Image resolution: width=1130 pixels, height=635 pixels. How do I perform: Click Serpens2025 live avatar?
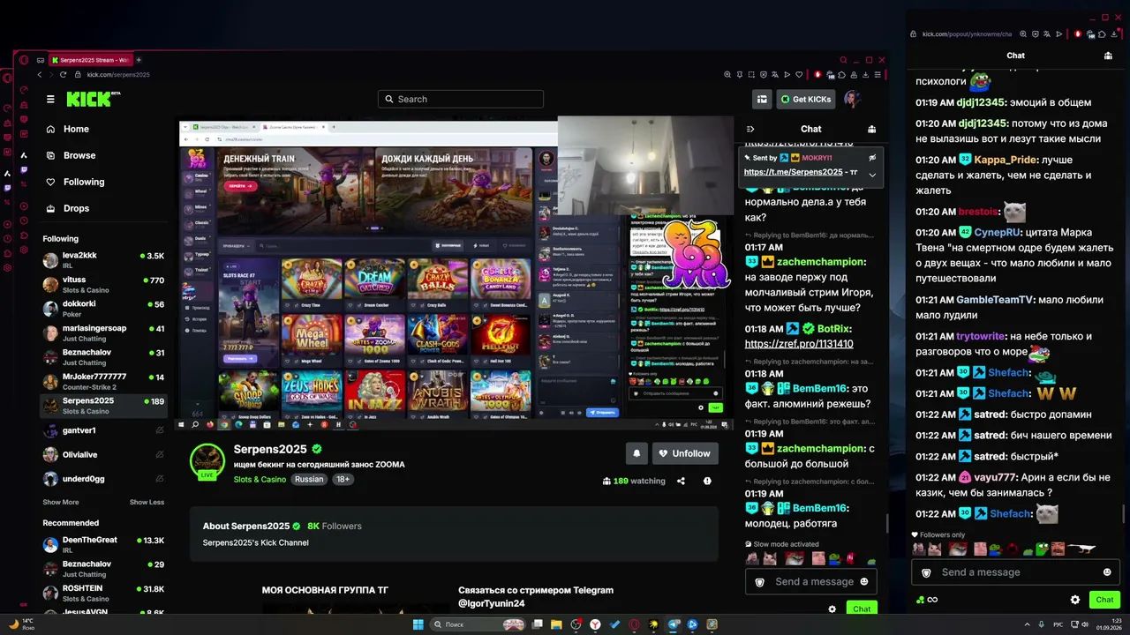(x=208, y=461)
